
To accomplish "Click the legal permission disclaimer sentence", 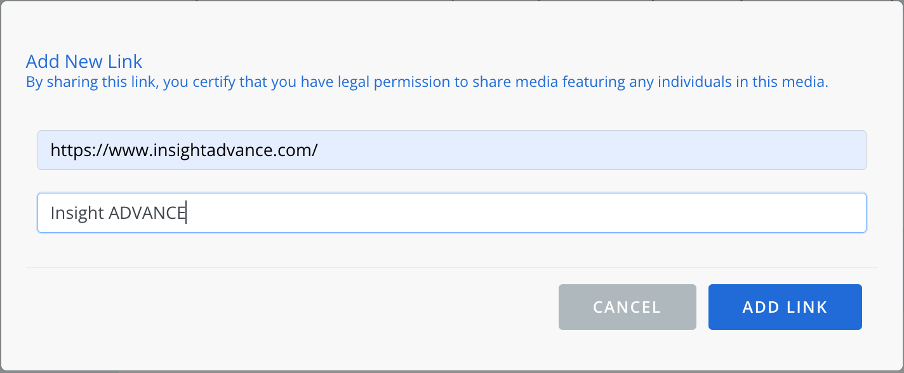I will pyautogui.click(x=427, y=82).
